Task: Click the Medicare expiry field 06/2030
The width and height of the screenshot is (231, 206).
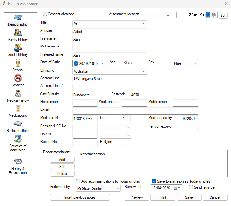Action: click(189, 119)
